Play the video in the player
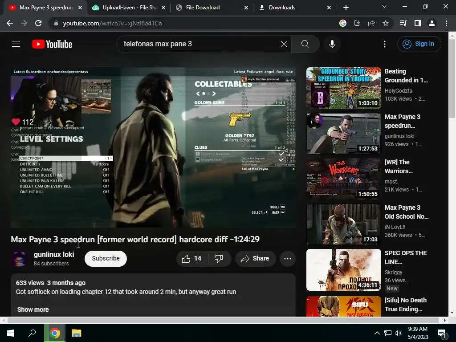This screenshot has height=342, width=456. [153, 147]
